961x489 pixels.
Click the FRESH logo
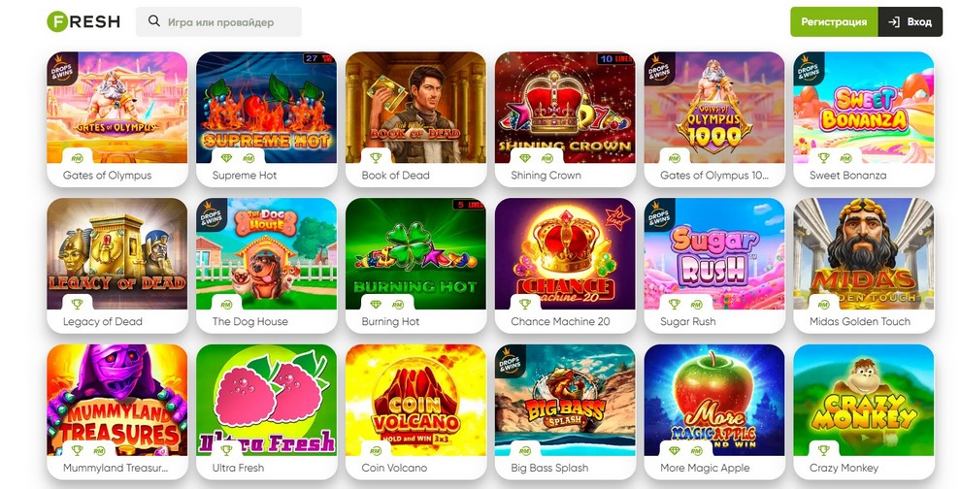(x=83, y=21)
